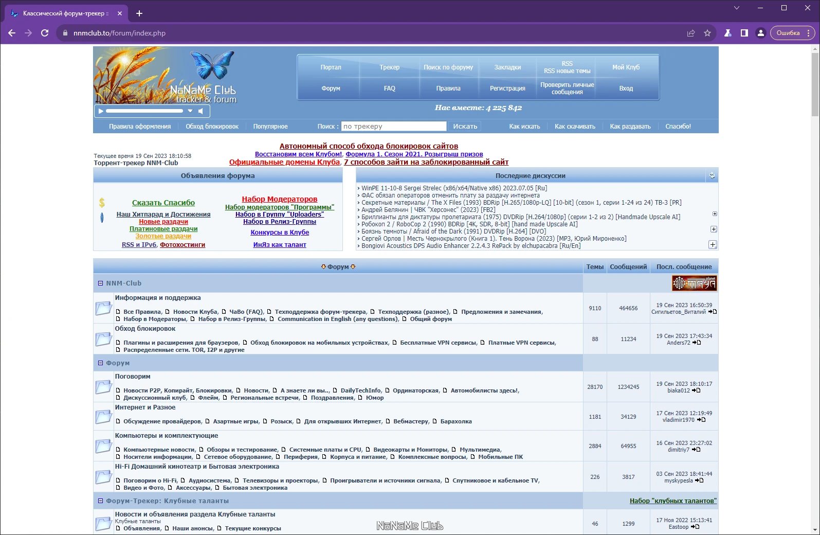Open Chrome menu via the Ошибка button

point(792,33)
